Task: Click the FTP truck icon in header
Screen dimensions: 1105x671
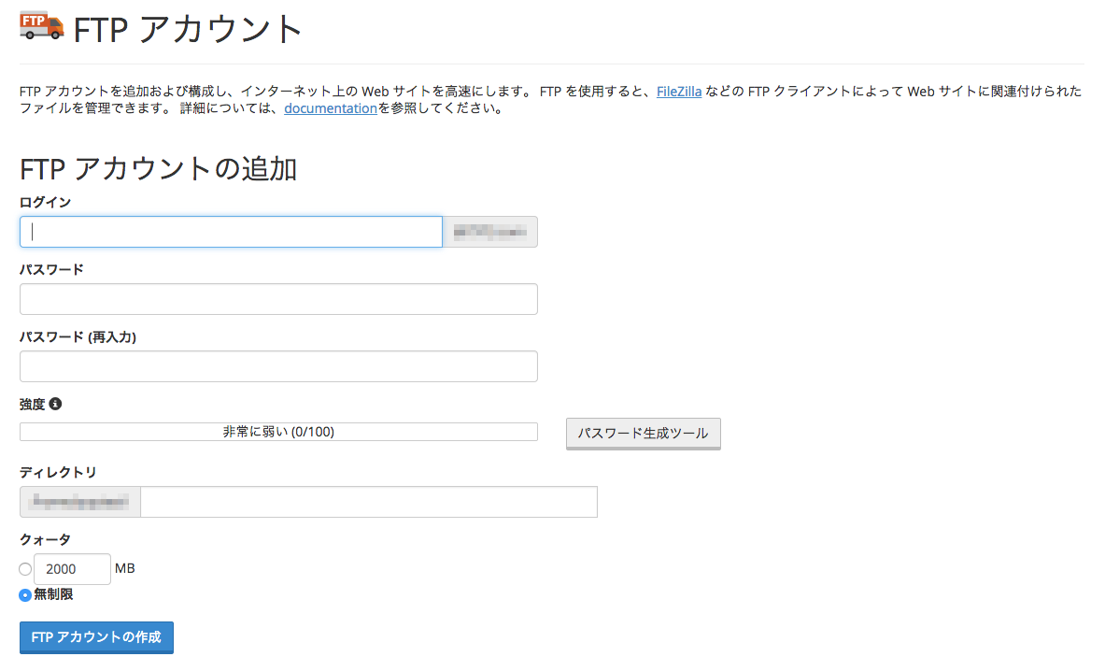Action: coord(41,26)
